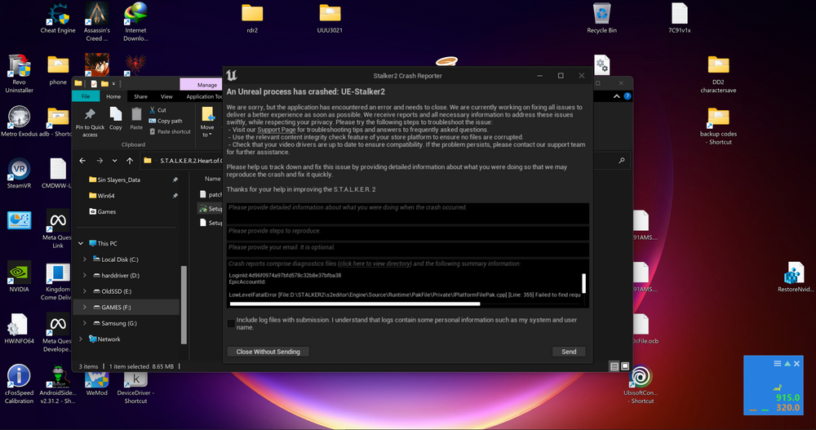The height and width of the screenshot is (430, 816).
Task: Toggle include log files checkbox
Action: (x=231, y=323)
